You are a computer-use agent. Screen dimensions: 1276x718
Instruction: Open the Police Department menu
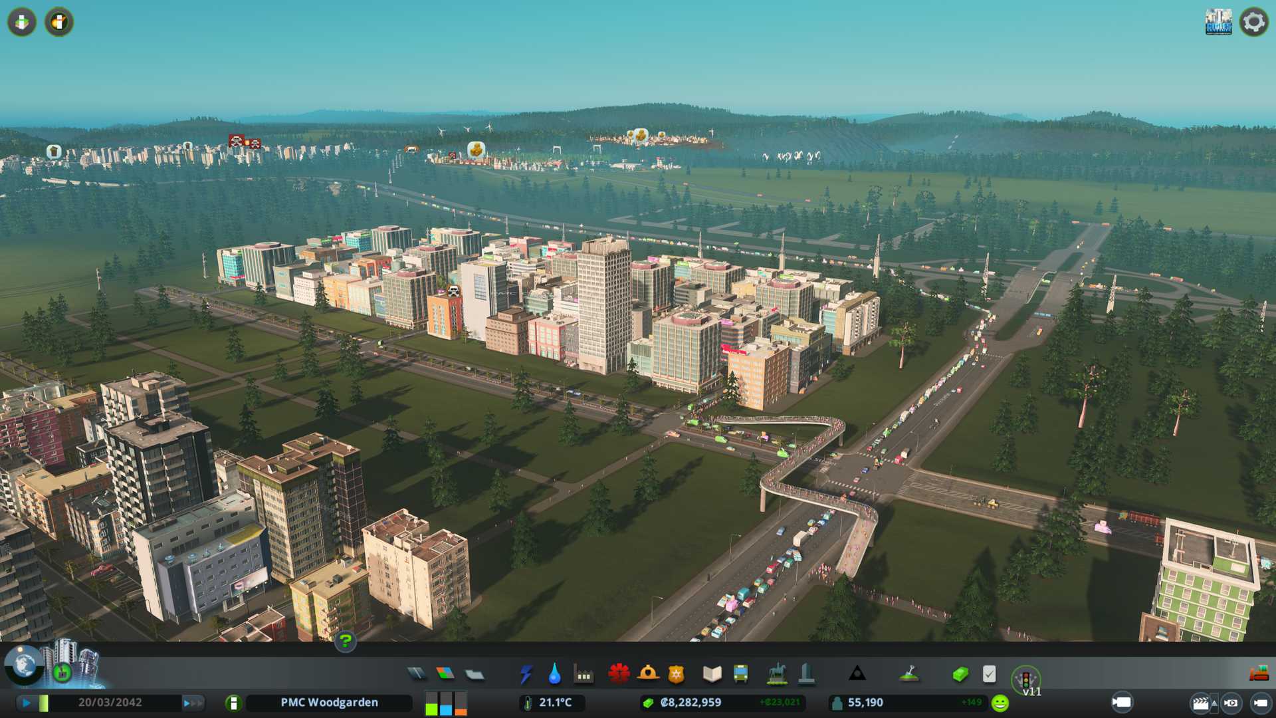click(676, 674)
